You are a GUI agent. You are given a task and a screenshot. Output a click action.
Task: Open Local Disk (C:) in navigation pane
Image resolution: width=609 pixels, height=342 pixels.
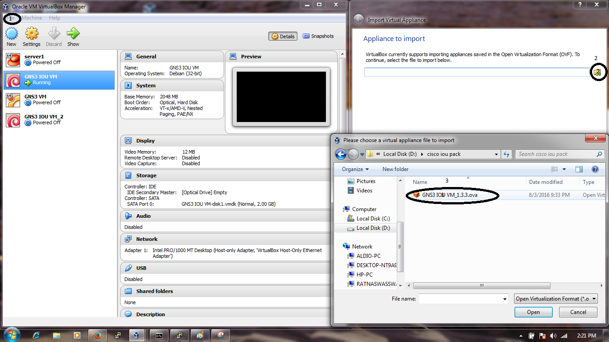(x=368, y=219)
